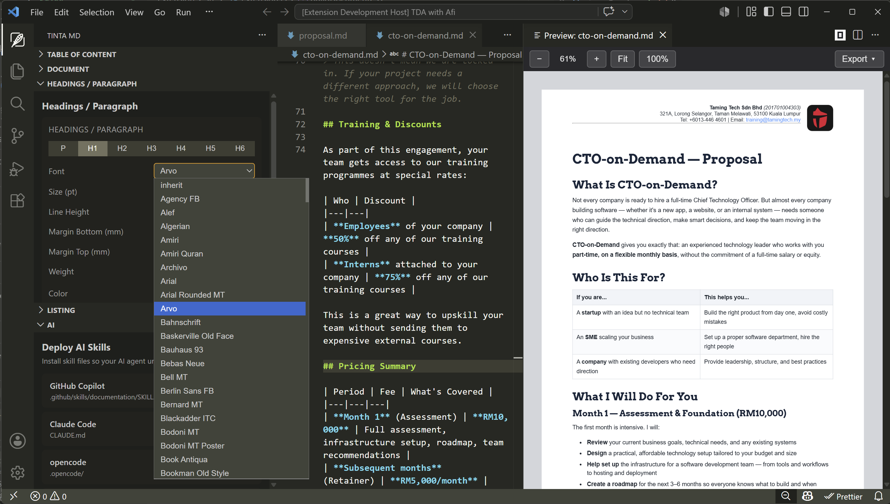This screenshot has height=504, width=890.
Task: Click the Customize Layout icon
Action: point(751,12)
